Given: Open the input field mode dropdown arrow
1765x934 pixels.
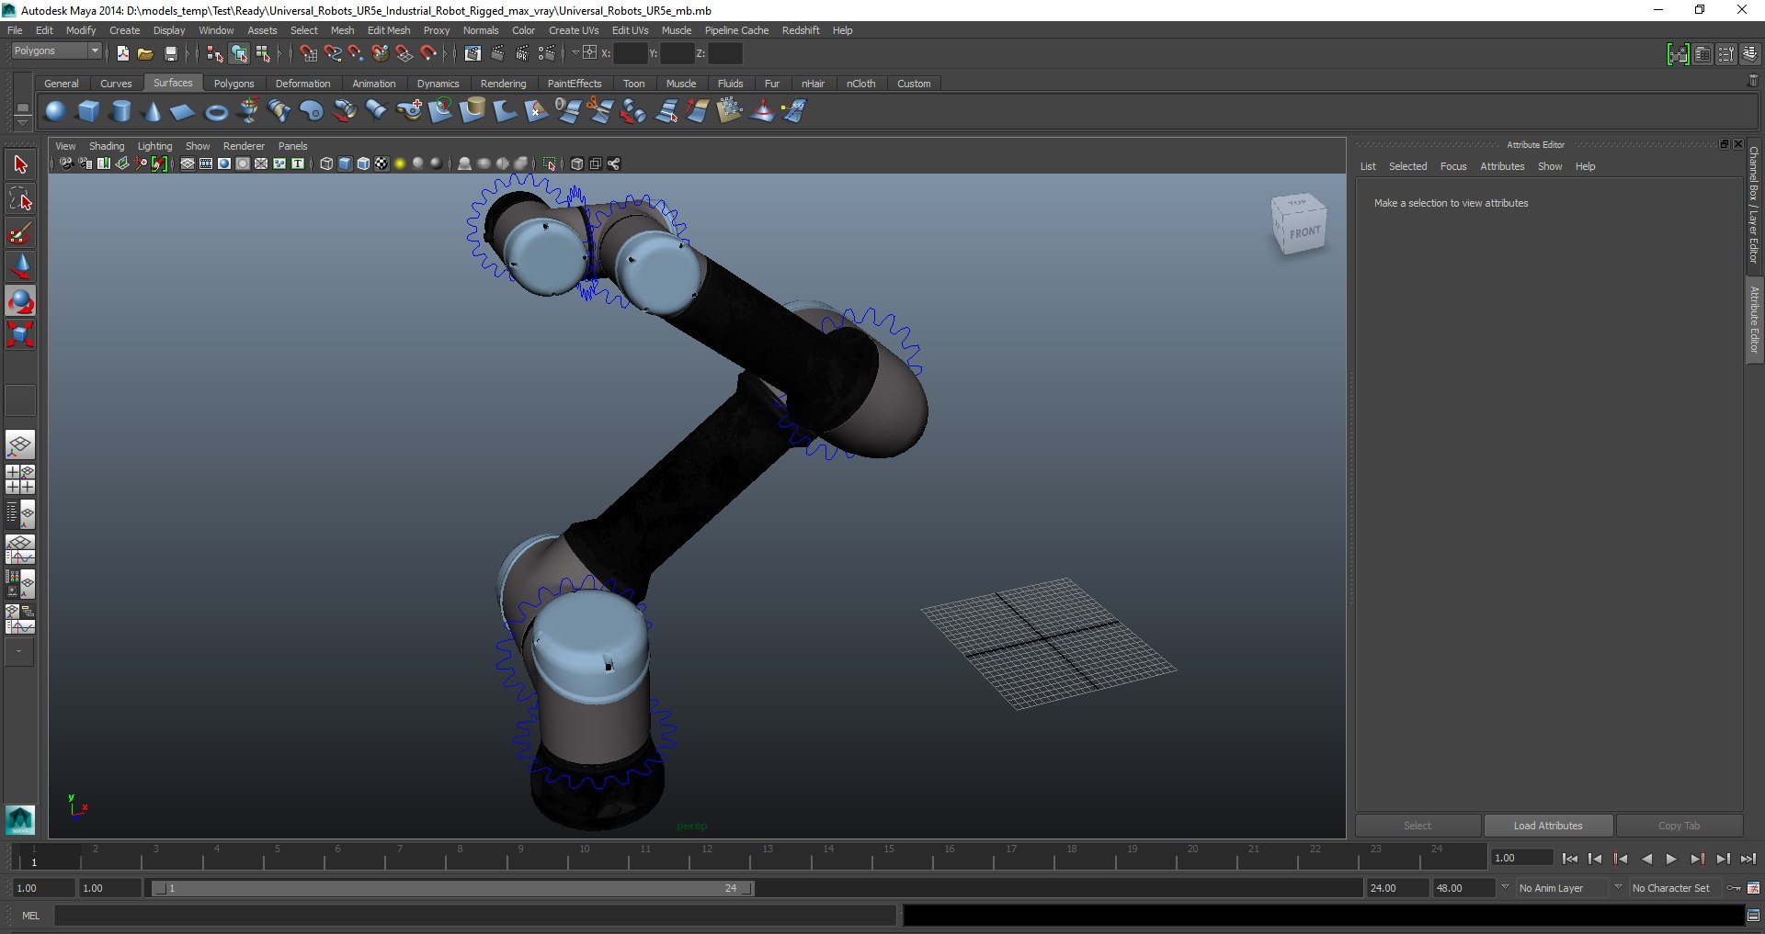Looking at the screenshot, I should click(x=575, y=52).
